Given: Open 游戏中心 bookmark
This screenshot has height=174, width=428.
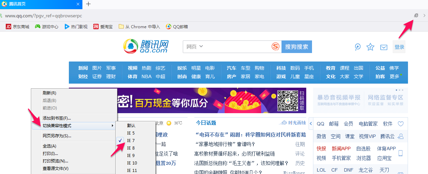Looking at the screenshot, I should click(47, 27).
